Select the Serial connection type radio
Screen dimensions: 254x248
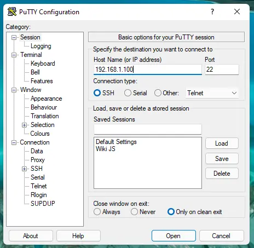tap(128, 93)
